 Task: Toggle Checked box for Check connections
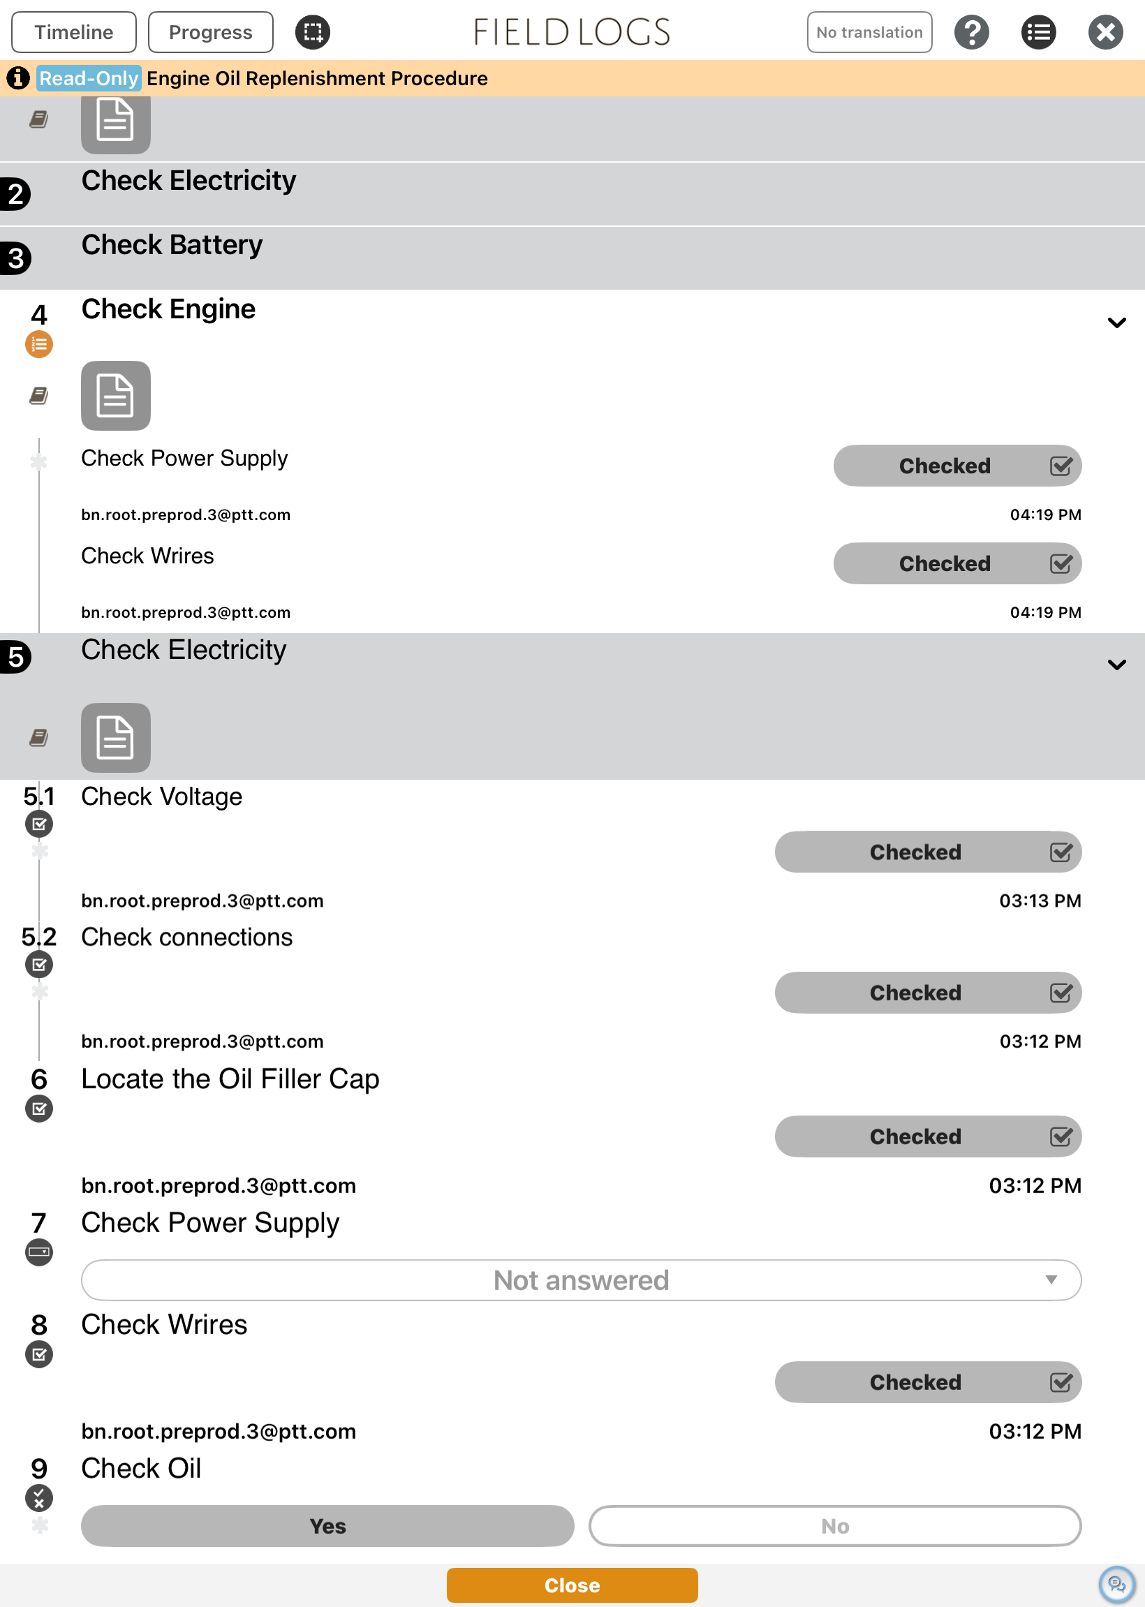928,993
